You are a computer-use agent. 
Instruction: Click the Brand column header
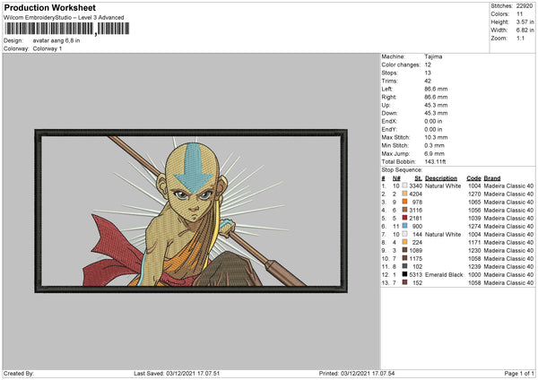[492, 178]
